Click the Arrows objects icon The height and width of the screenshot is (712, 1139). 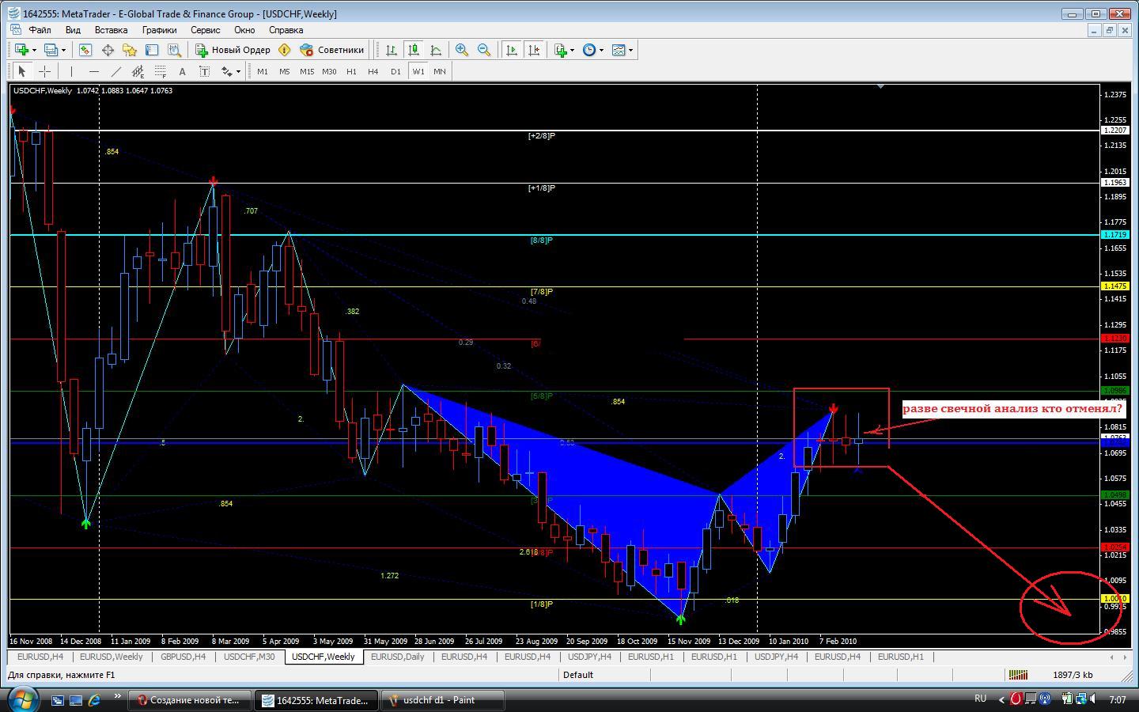coord(226,71)
